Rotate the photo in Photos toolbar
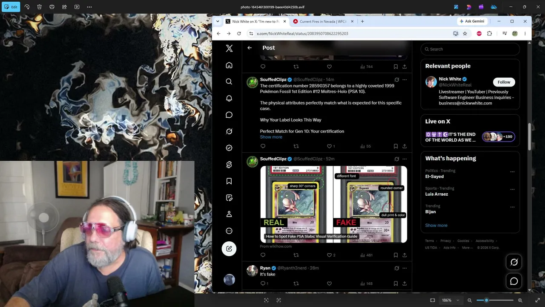545x307 pixels. 27,7
